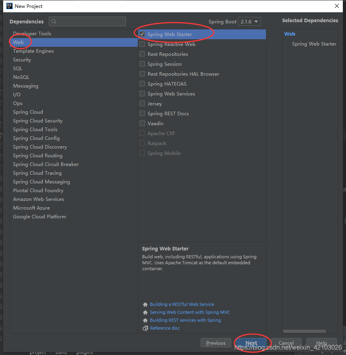Enable Spring Reactive Web checkbox
Screen dimensions: 346x355
point(142,44)
